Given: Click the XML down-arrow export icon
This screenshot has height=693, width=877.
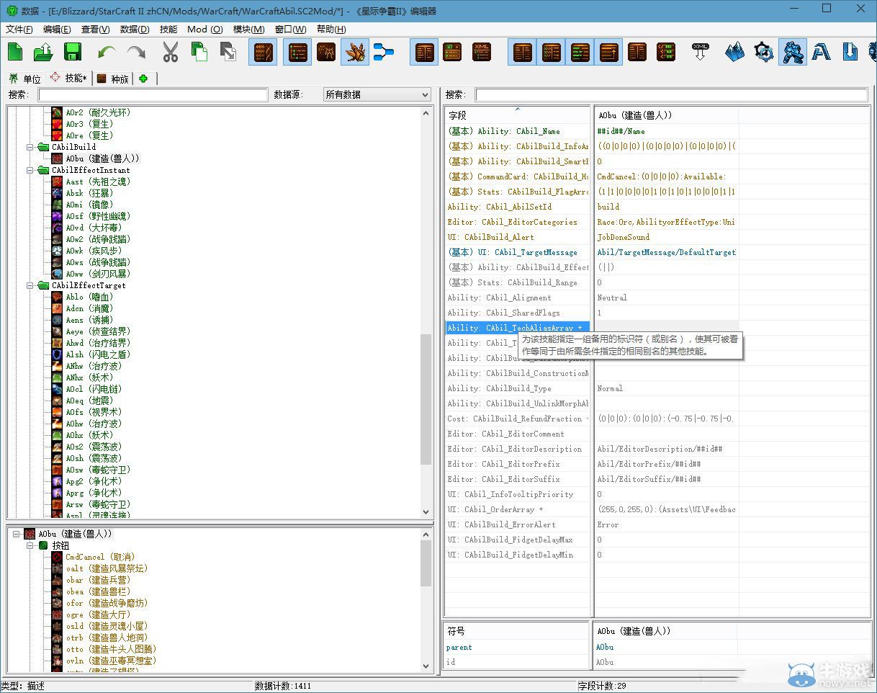Looking at the screenshot, I should pyautogui.click(x=700, y=52).
